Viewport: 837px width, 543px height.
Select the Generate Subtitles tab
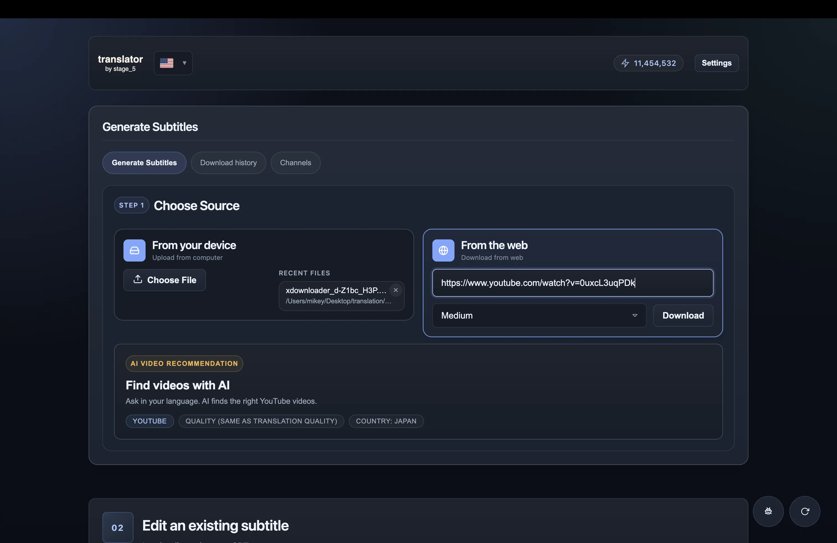pyautogui.click(x=144, y=162)
